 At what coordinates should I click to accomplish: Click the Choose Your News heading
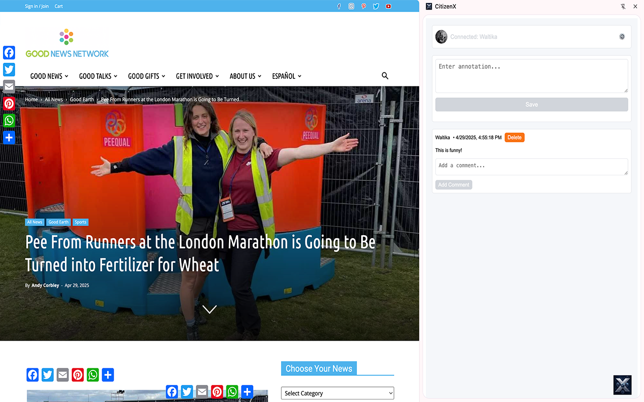pos(319,368)
